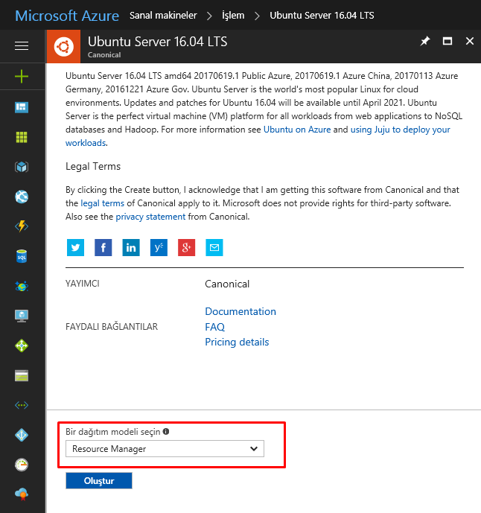Open the Ubuntu on Azure link

297,130
